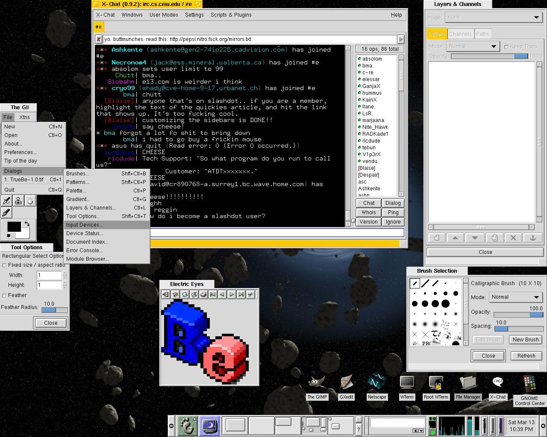Click the scissors icon in Electric Eyes
547x437 pixels.
coord(250,294)
